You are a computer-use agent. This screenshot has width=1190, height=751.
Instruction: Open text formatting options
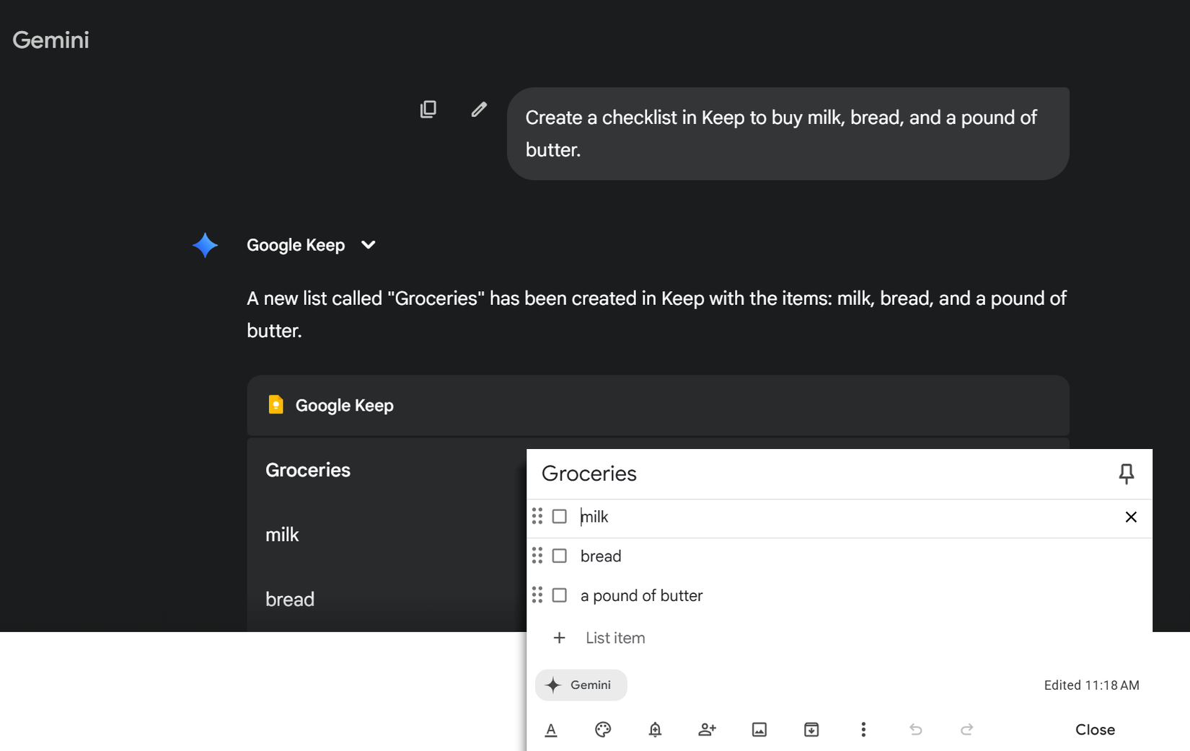click(551, 729)
